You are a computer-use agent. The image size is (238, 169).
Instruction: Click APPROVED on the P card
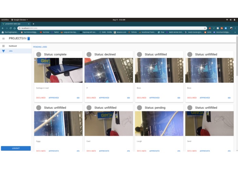[x=104, y=98]
